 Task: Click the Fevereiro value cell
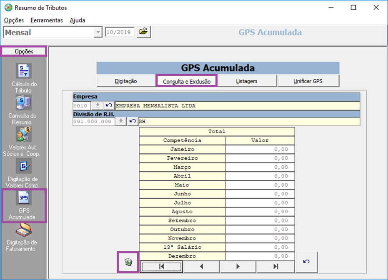(260, 158)
